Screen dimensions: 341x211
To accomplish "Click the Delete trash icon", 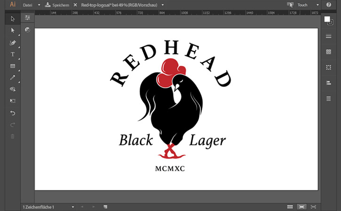I will [x=13, y=136].
